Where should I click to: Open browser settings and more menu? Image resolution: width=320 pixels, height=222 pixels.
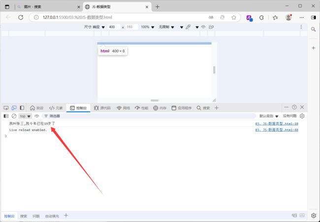pyautogui.click(x=302, y=18)
